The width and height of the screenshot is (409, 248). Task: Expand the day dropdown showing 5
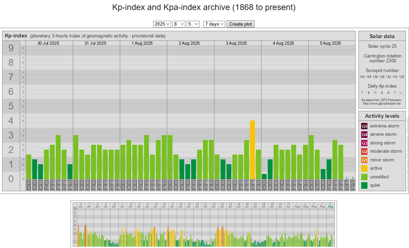[193, 24]
